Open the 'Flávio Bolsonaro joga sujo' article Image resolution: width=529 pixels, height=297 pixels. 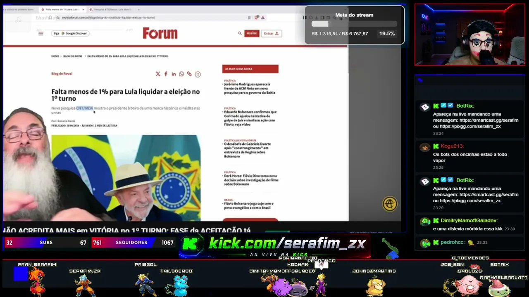[249, 206]
